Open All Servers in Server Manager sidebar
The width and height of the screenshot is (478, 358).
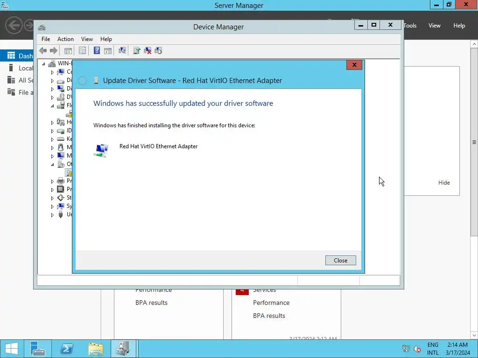(x=17, y=80)
